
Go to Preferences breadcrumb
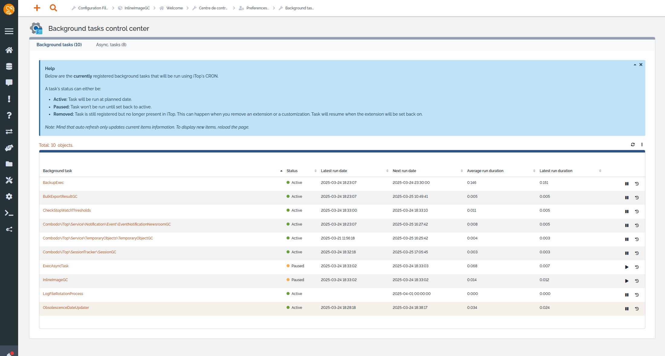(x=257, y=8)
